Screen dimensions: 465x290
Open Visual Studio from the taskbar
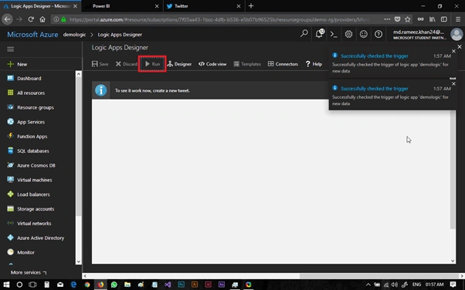click(x=168, y=285)
